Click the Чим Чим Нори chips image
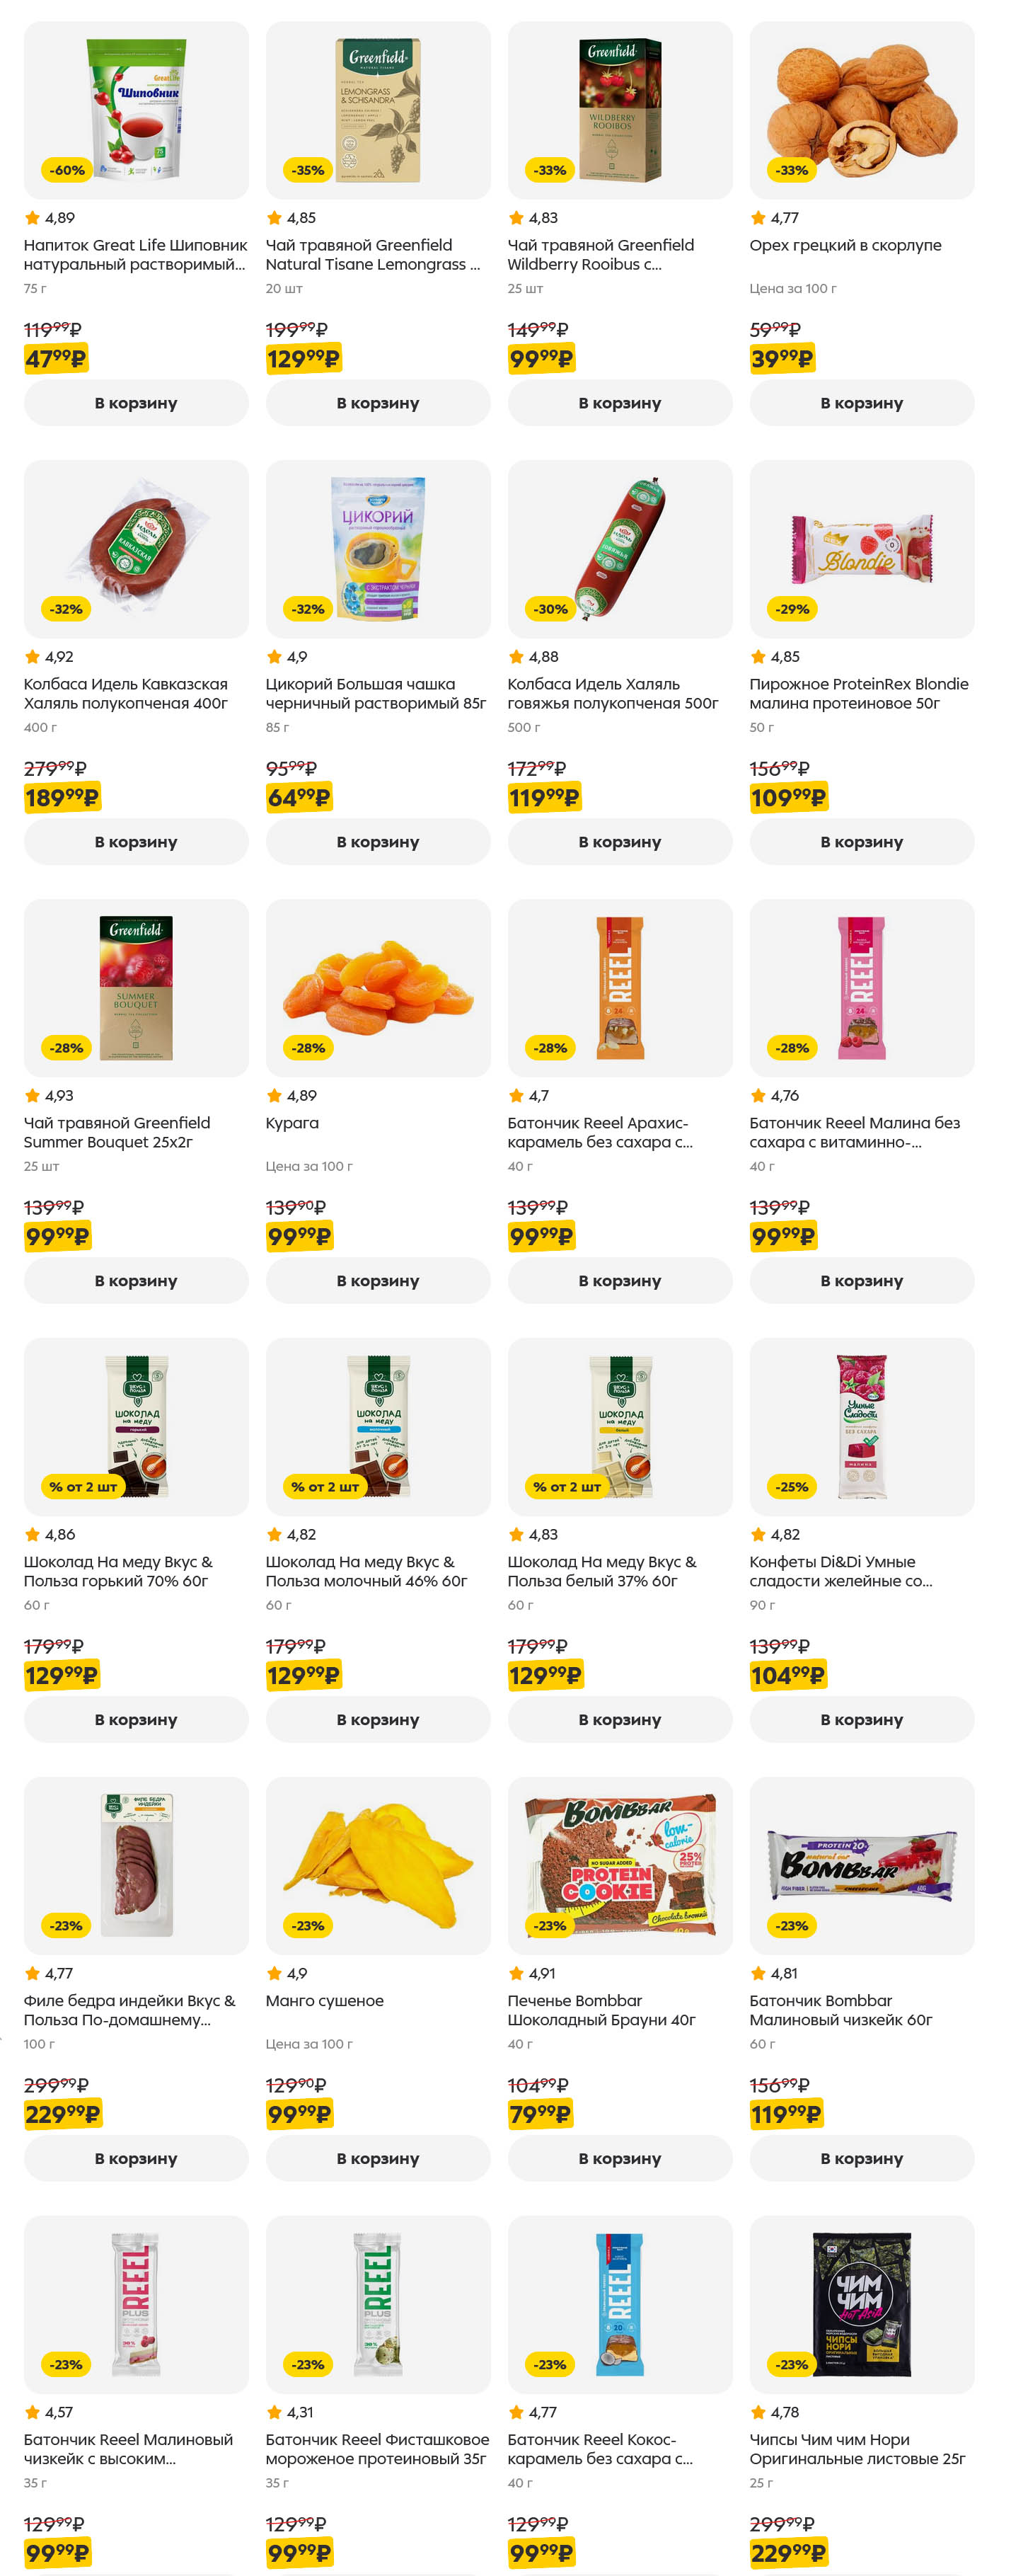1011x2576 pixels. [861, 2305]
